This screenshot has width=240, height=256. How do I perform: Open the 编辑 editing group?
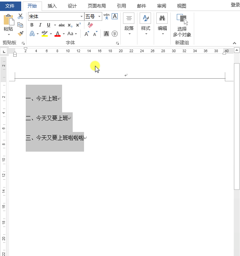click(162, 24)
